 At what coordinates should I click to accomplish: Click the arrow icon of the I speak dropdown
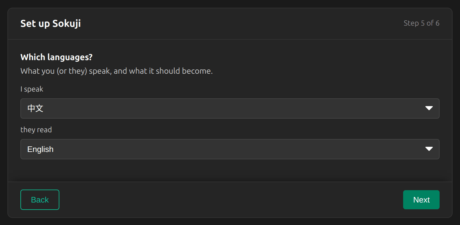click(x=429, y=108)
